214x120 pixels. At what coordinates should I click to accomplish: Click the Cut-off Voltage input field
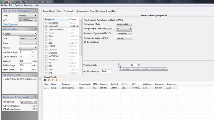(25, 57)
